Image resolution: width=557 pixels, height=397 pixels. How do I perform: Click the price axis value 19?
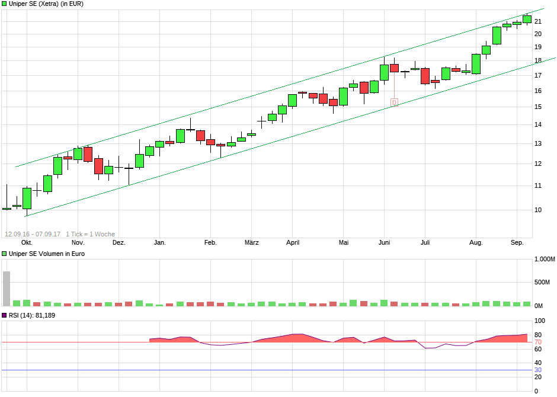tap(538, 47)
